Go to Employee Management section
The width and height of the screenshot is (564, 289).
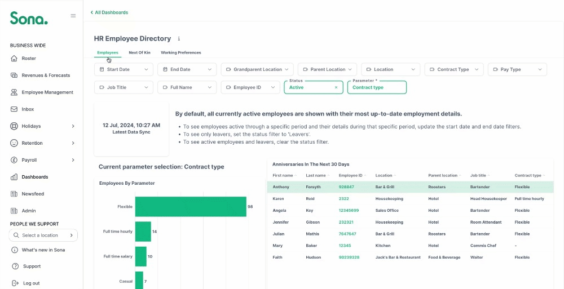pos(47,92)
